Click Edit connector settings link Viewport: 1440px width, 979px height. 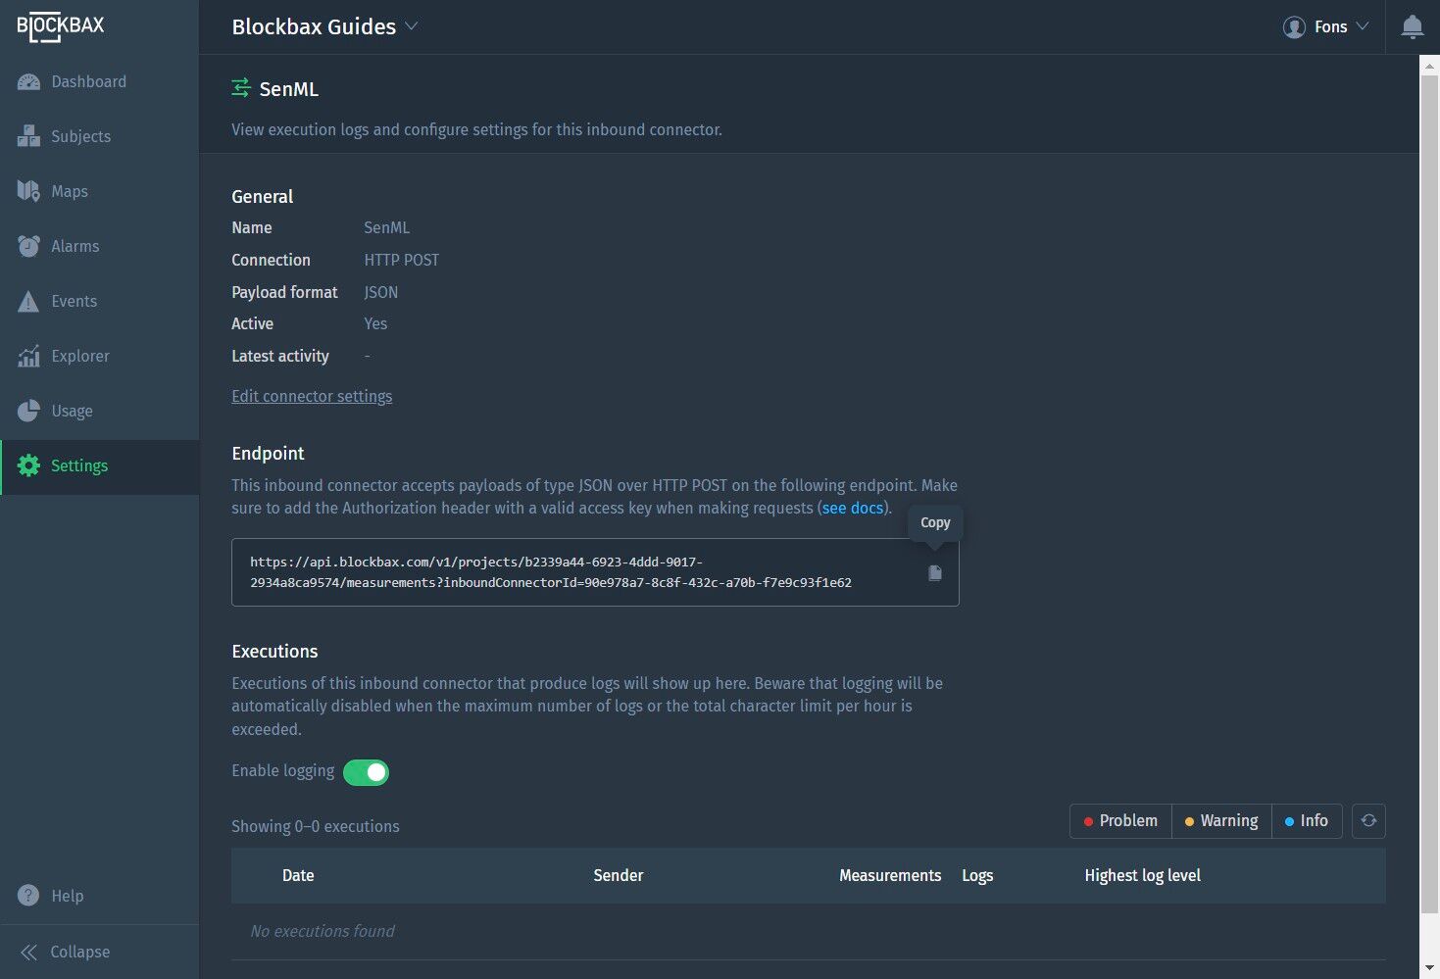312,397
